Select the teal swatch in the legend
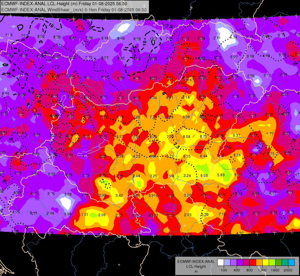 point(285,262)
